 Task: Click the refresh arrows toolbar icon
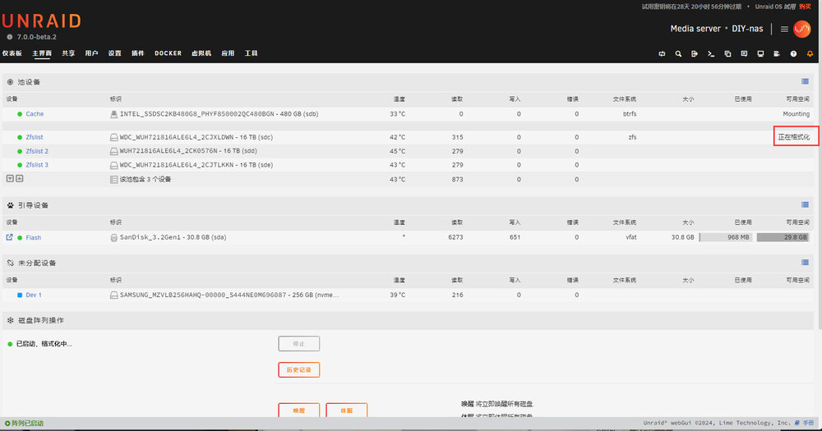(x=662, y=53)
